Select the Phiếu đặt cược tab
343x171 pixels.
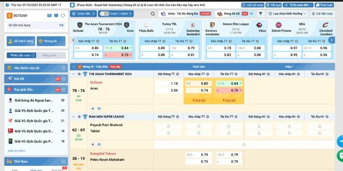21,56
